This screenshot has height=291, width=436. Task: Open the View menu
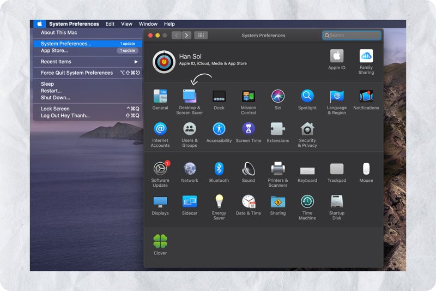126,24
